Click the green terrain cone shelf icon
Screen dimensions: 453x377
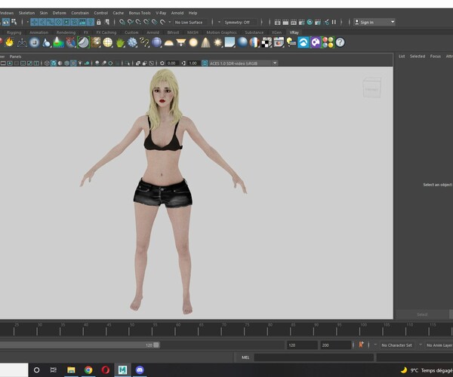tap(59, 43)
